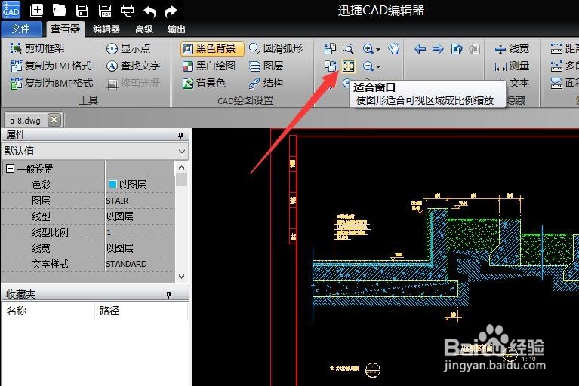The image size is (579, 386).
Task: Open the 结构 structure panel
Action: click(x=266, y=84)
